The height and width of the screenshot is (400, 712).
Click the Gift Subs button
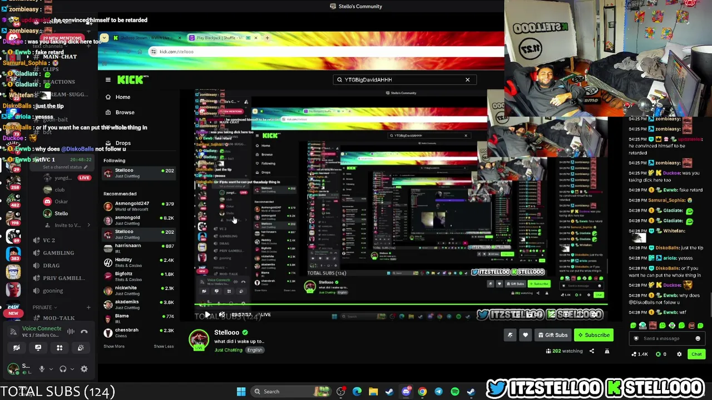[552, 335]
